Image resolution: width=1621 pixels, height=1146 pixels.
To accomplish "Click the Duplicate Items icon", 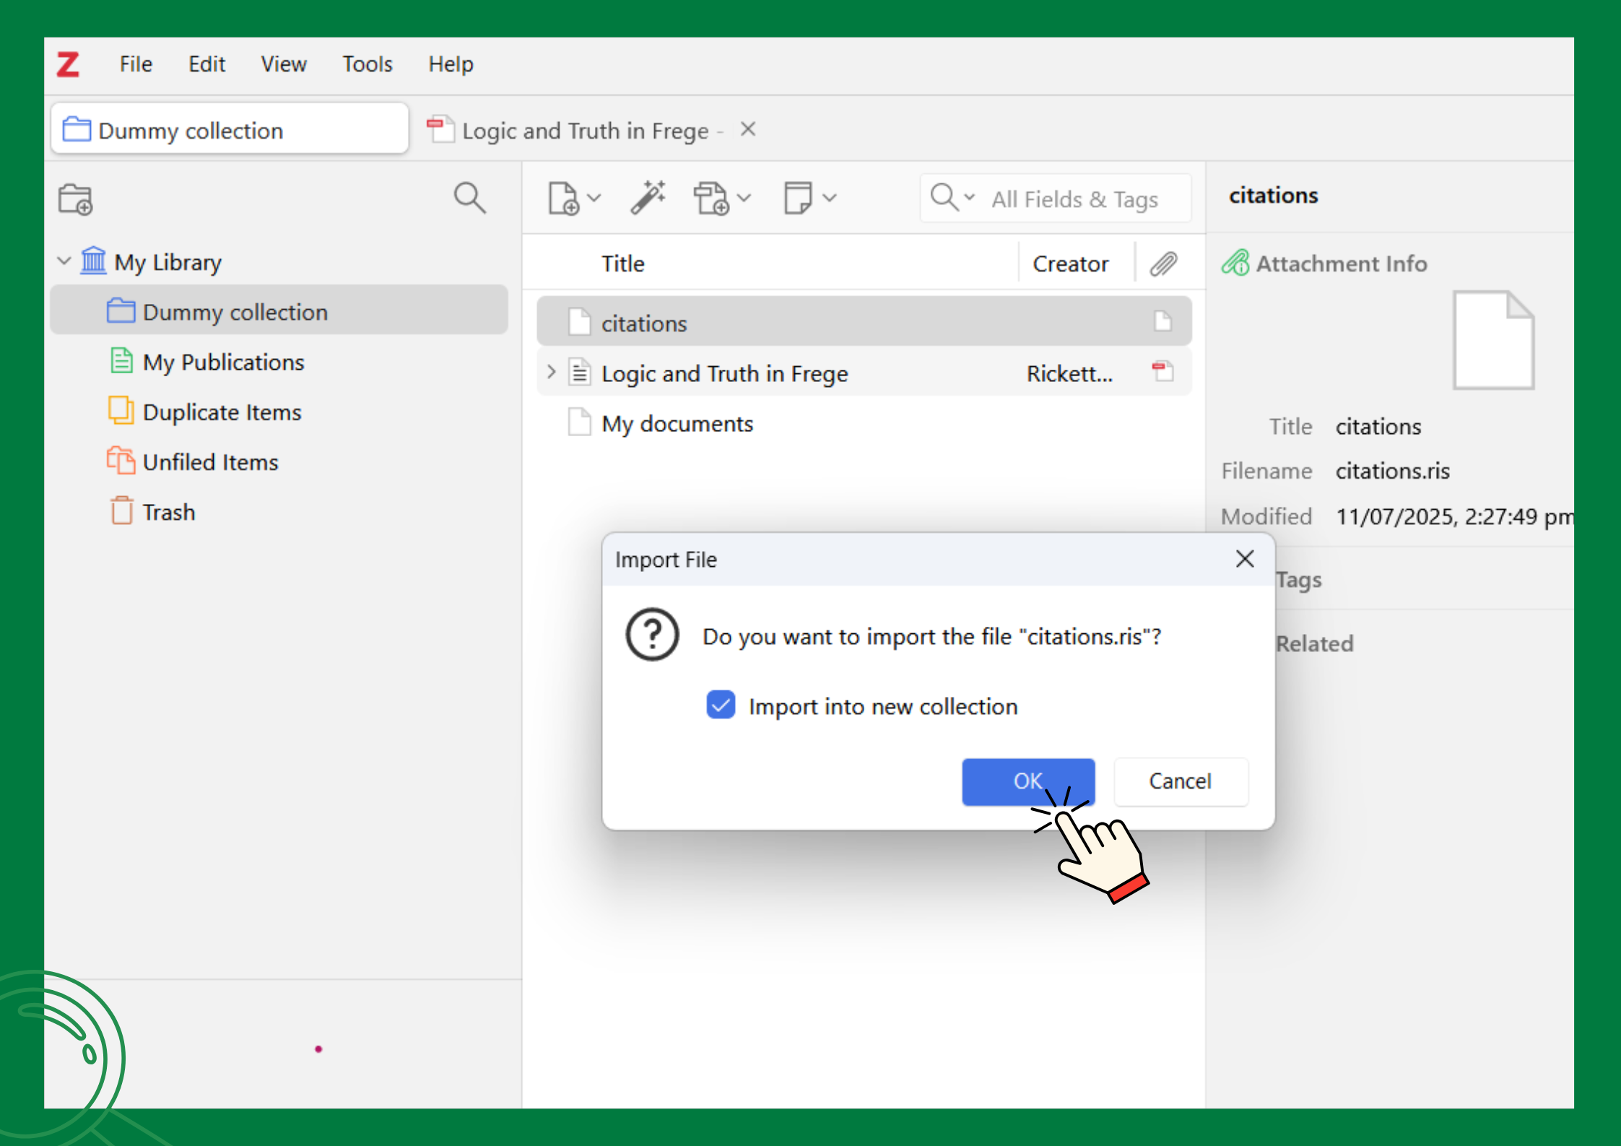I will point(121,410).
